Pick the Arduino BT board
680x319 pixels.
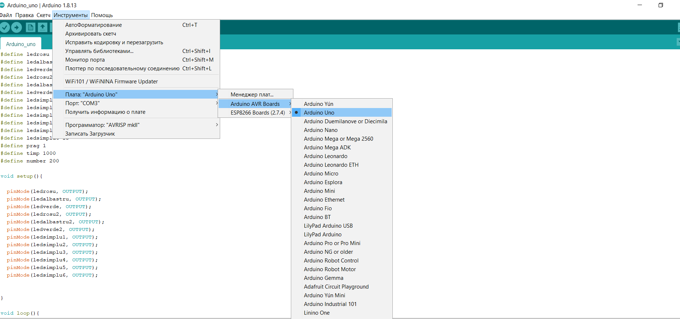(x=342, y=217)
